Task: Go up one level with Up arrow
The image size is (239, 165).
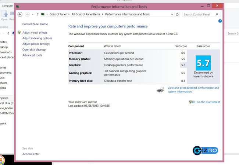Action: (x=38, y=14)
